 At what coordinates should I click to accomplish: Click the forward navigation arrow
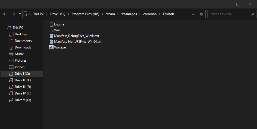pyautogui.click(x=13, y=14)
